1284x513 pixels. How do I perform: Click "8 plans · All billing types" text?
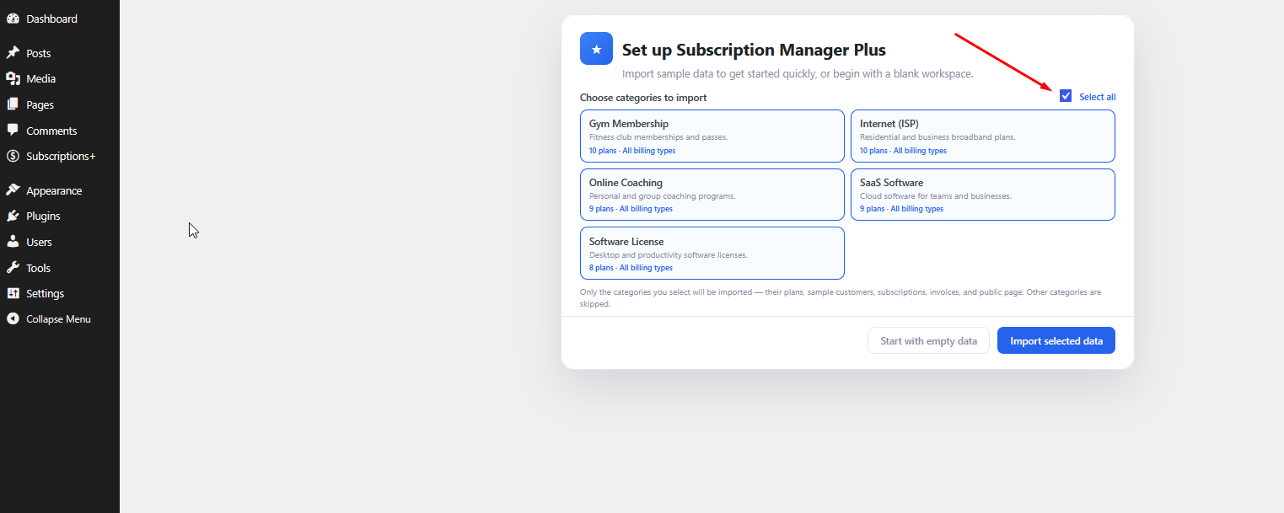pos(631,268)
